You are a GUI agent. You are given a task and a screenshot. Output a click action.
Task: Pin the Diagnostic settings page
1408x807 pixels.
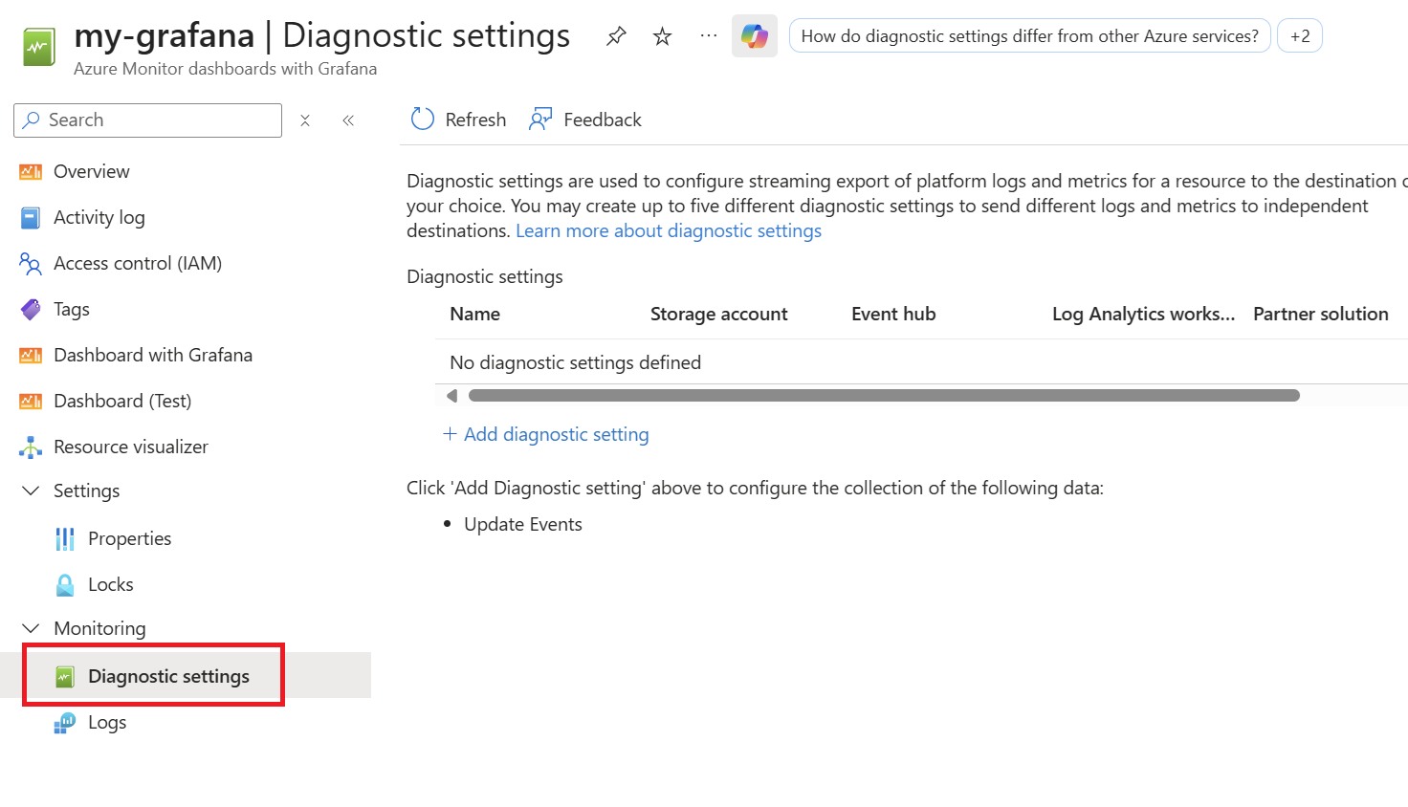pos(616,36)
